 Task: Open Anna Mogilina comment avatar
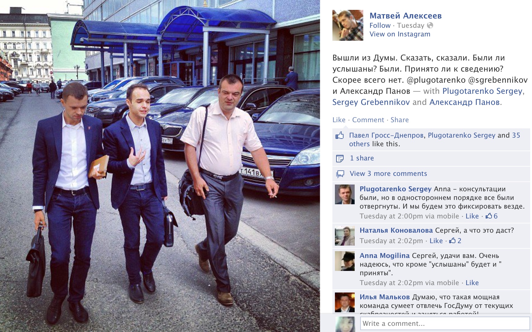coord(345,261)
